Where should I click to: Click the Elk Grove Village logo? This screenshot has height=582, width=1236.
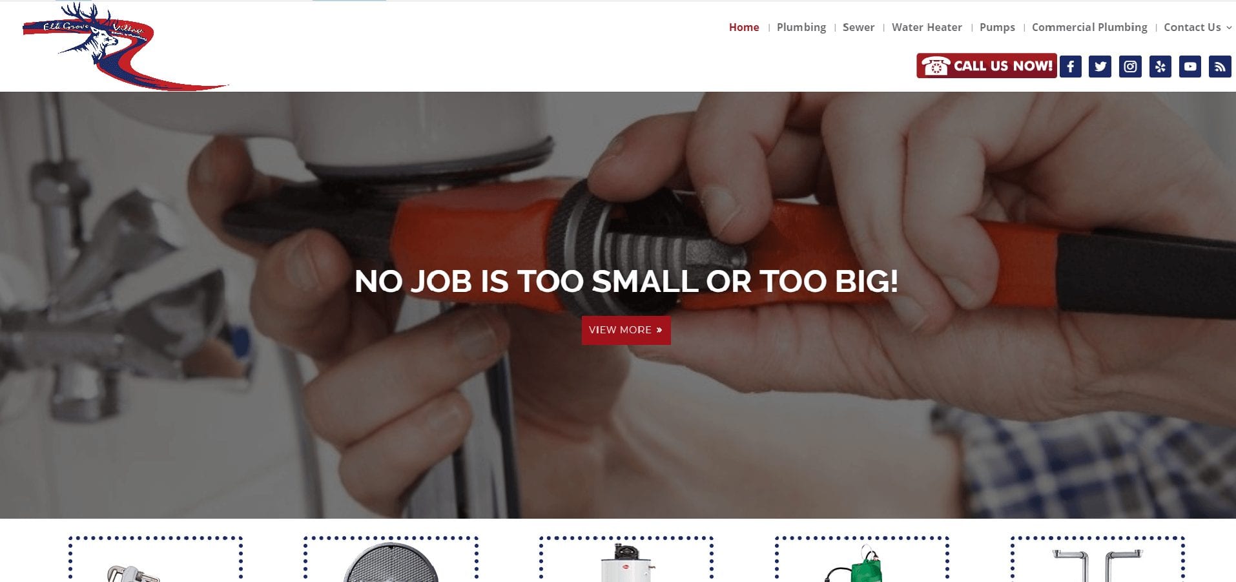point(125,47)
